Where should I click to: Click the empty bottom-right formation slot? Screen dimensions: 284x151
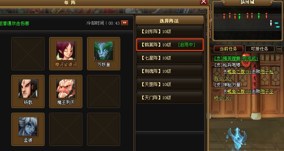point(104,129)
